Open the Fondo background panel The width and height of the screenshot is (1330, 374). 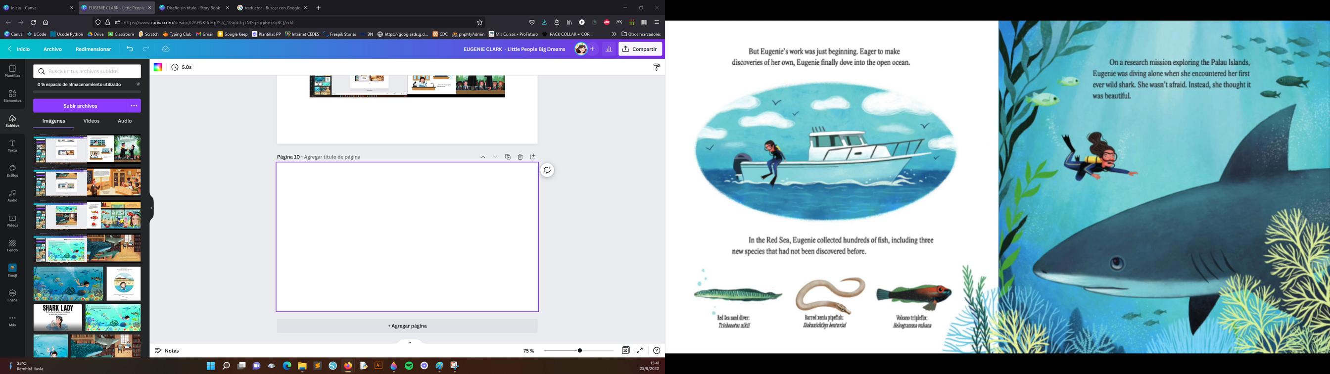(12, 246)
